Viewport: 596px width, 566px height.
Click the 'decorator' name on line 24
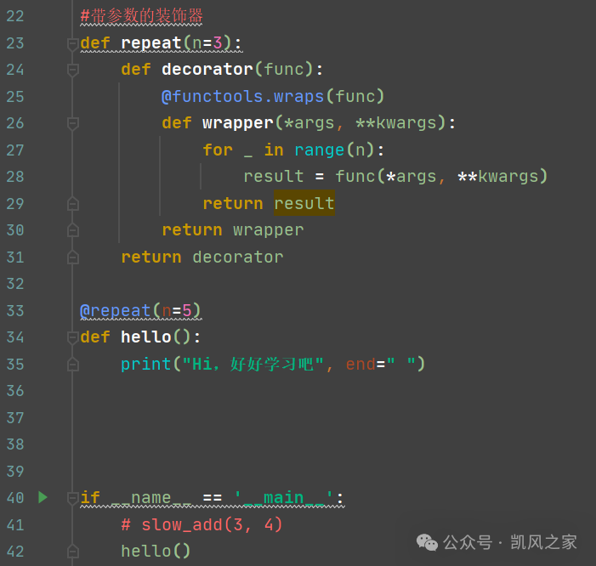(207, 70)
